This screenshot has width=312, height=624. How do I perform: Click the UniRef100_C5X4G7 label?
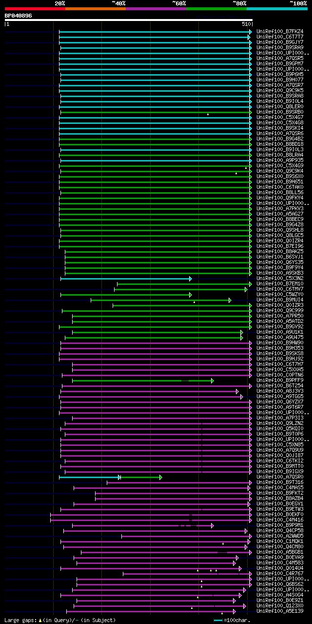[x=280, y=117]
